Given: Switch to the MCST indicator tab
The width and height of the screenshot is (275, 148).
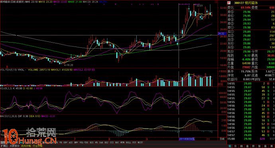Looking at the screenshot, I should tap(140, 142).
